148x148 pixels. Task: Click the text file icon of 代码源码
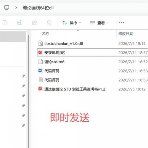[41, 80]
